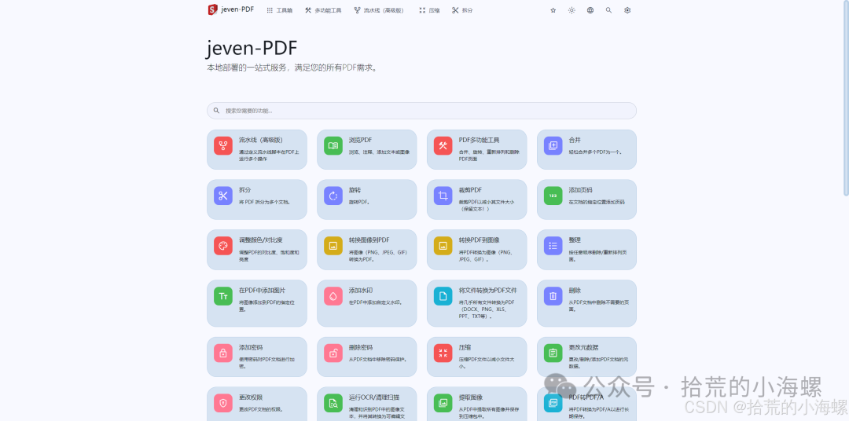Open the 更改权限 shield icon card
Screen dimensions: 849x421
coord(223,403)
